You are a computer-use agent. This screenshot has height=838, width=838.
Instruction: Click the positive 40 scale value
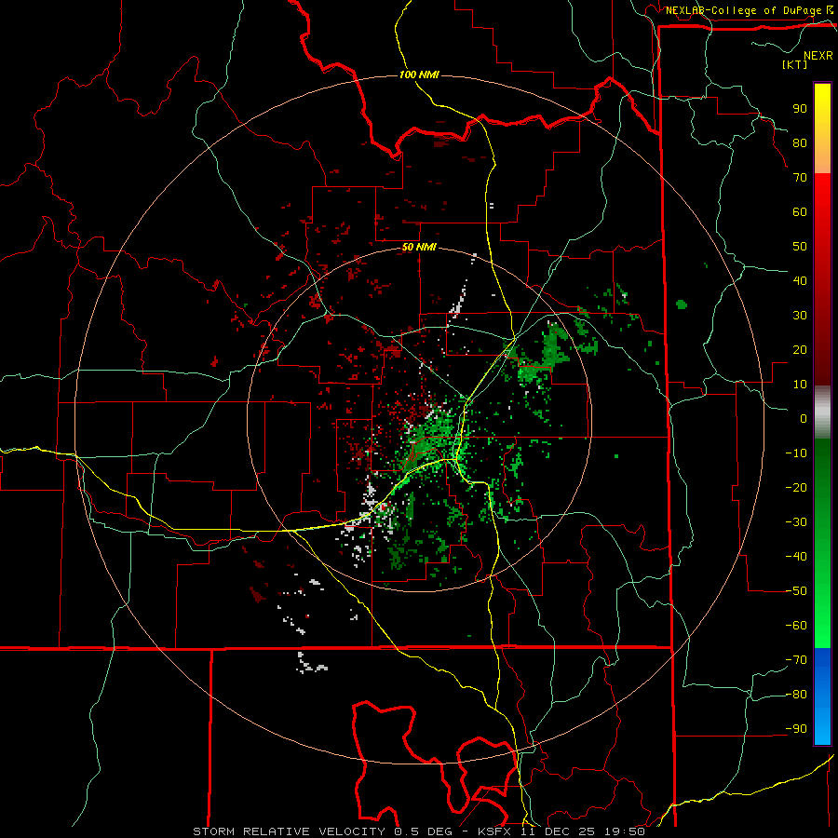coord(800,280)
